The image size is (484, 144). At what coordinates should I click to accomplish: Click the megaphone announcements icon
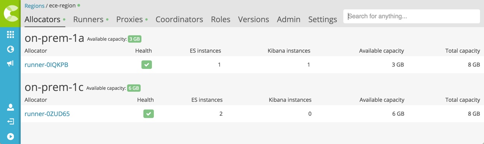[10, 63]
